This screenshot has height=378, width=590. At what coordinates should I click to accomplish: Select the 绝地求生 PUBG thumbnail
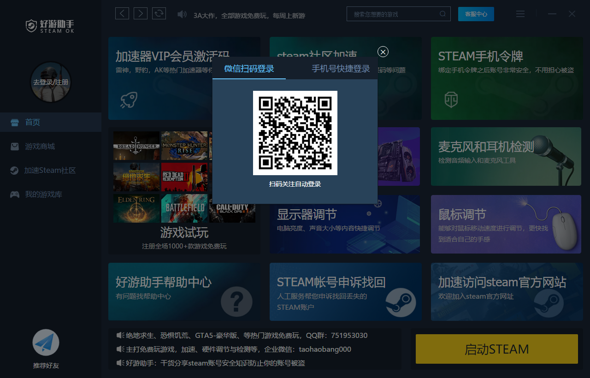pyautogui.click(x=136, y=177)
